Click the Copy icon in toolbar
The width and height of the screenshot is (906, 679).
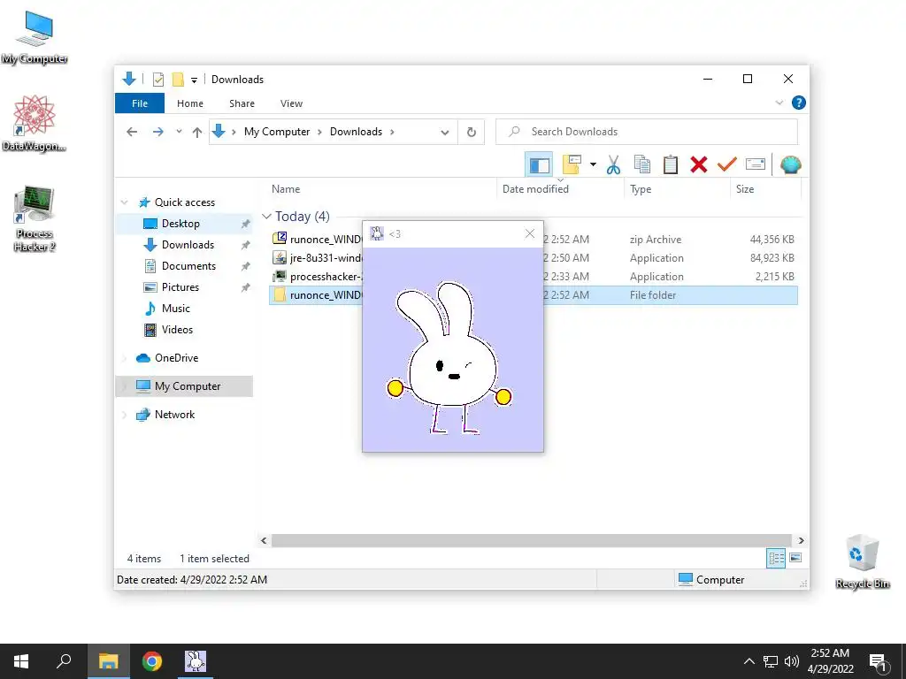point(642,165)
